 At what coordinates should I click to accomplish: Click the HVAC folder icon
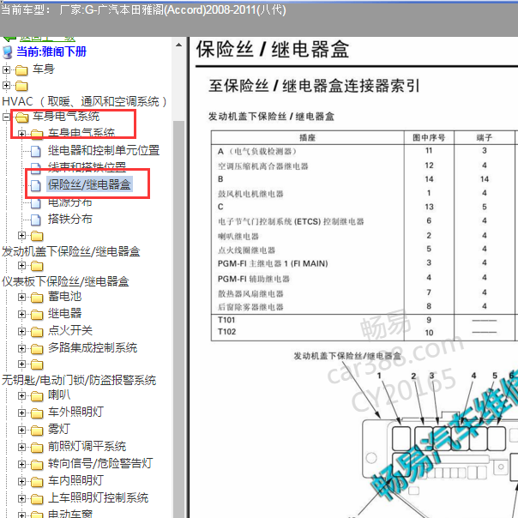pyautogui.click(x=21, y=86)
